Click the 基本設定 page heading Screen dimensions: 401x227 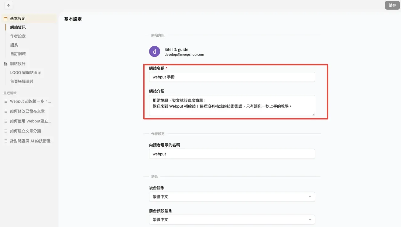point(73,19)
